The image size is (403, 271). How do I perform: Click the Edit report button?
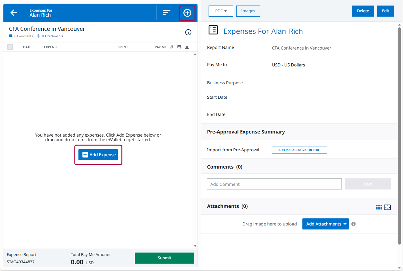385,11
